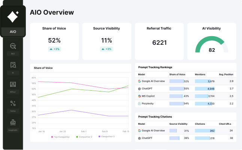Click the +3% badge under Share of Voice
Viewport: 242px width, 150px height.
(54, 49)
